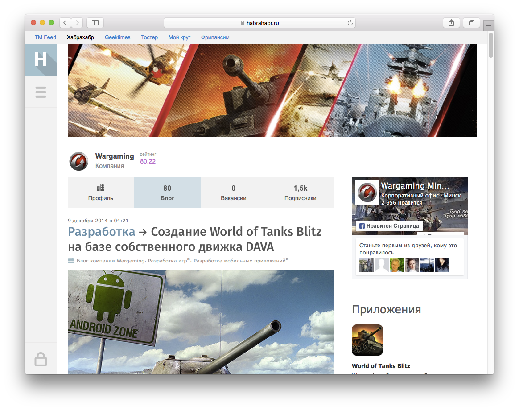Open Мой круг link
Image resolution: width=519 pixels, height=410 pixels.
pyautogui.click(x=179, y=37)
